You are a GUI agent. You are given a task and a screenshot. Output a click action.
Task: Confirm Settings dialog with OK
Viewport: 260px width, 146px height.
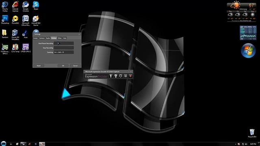point(63,66)
